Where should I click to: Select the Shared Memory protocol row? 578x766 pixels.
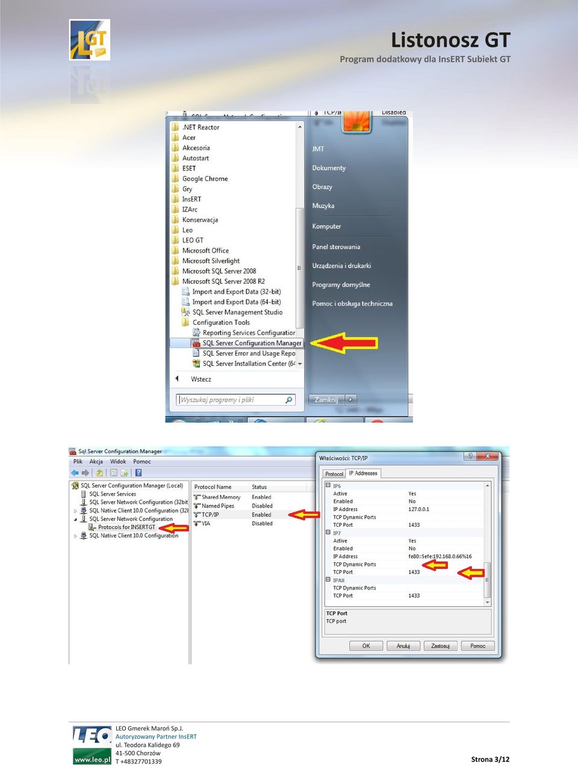(x=217, y=497)
